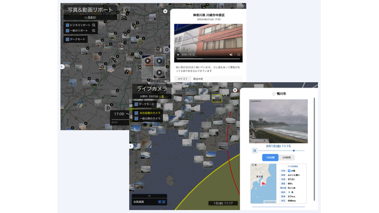This screenshot has width=379, height=213.
Task: Pause the live camera time-lapse playback
Action: pos(255,150)
